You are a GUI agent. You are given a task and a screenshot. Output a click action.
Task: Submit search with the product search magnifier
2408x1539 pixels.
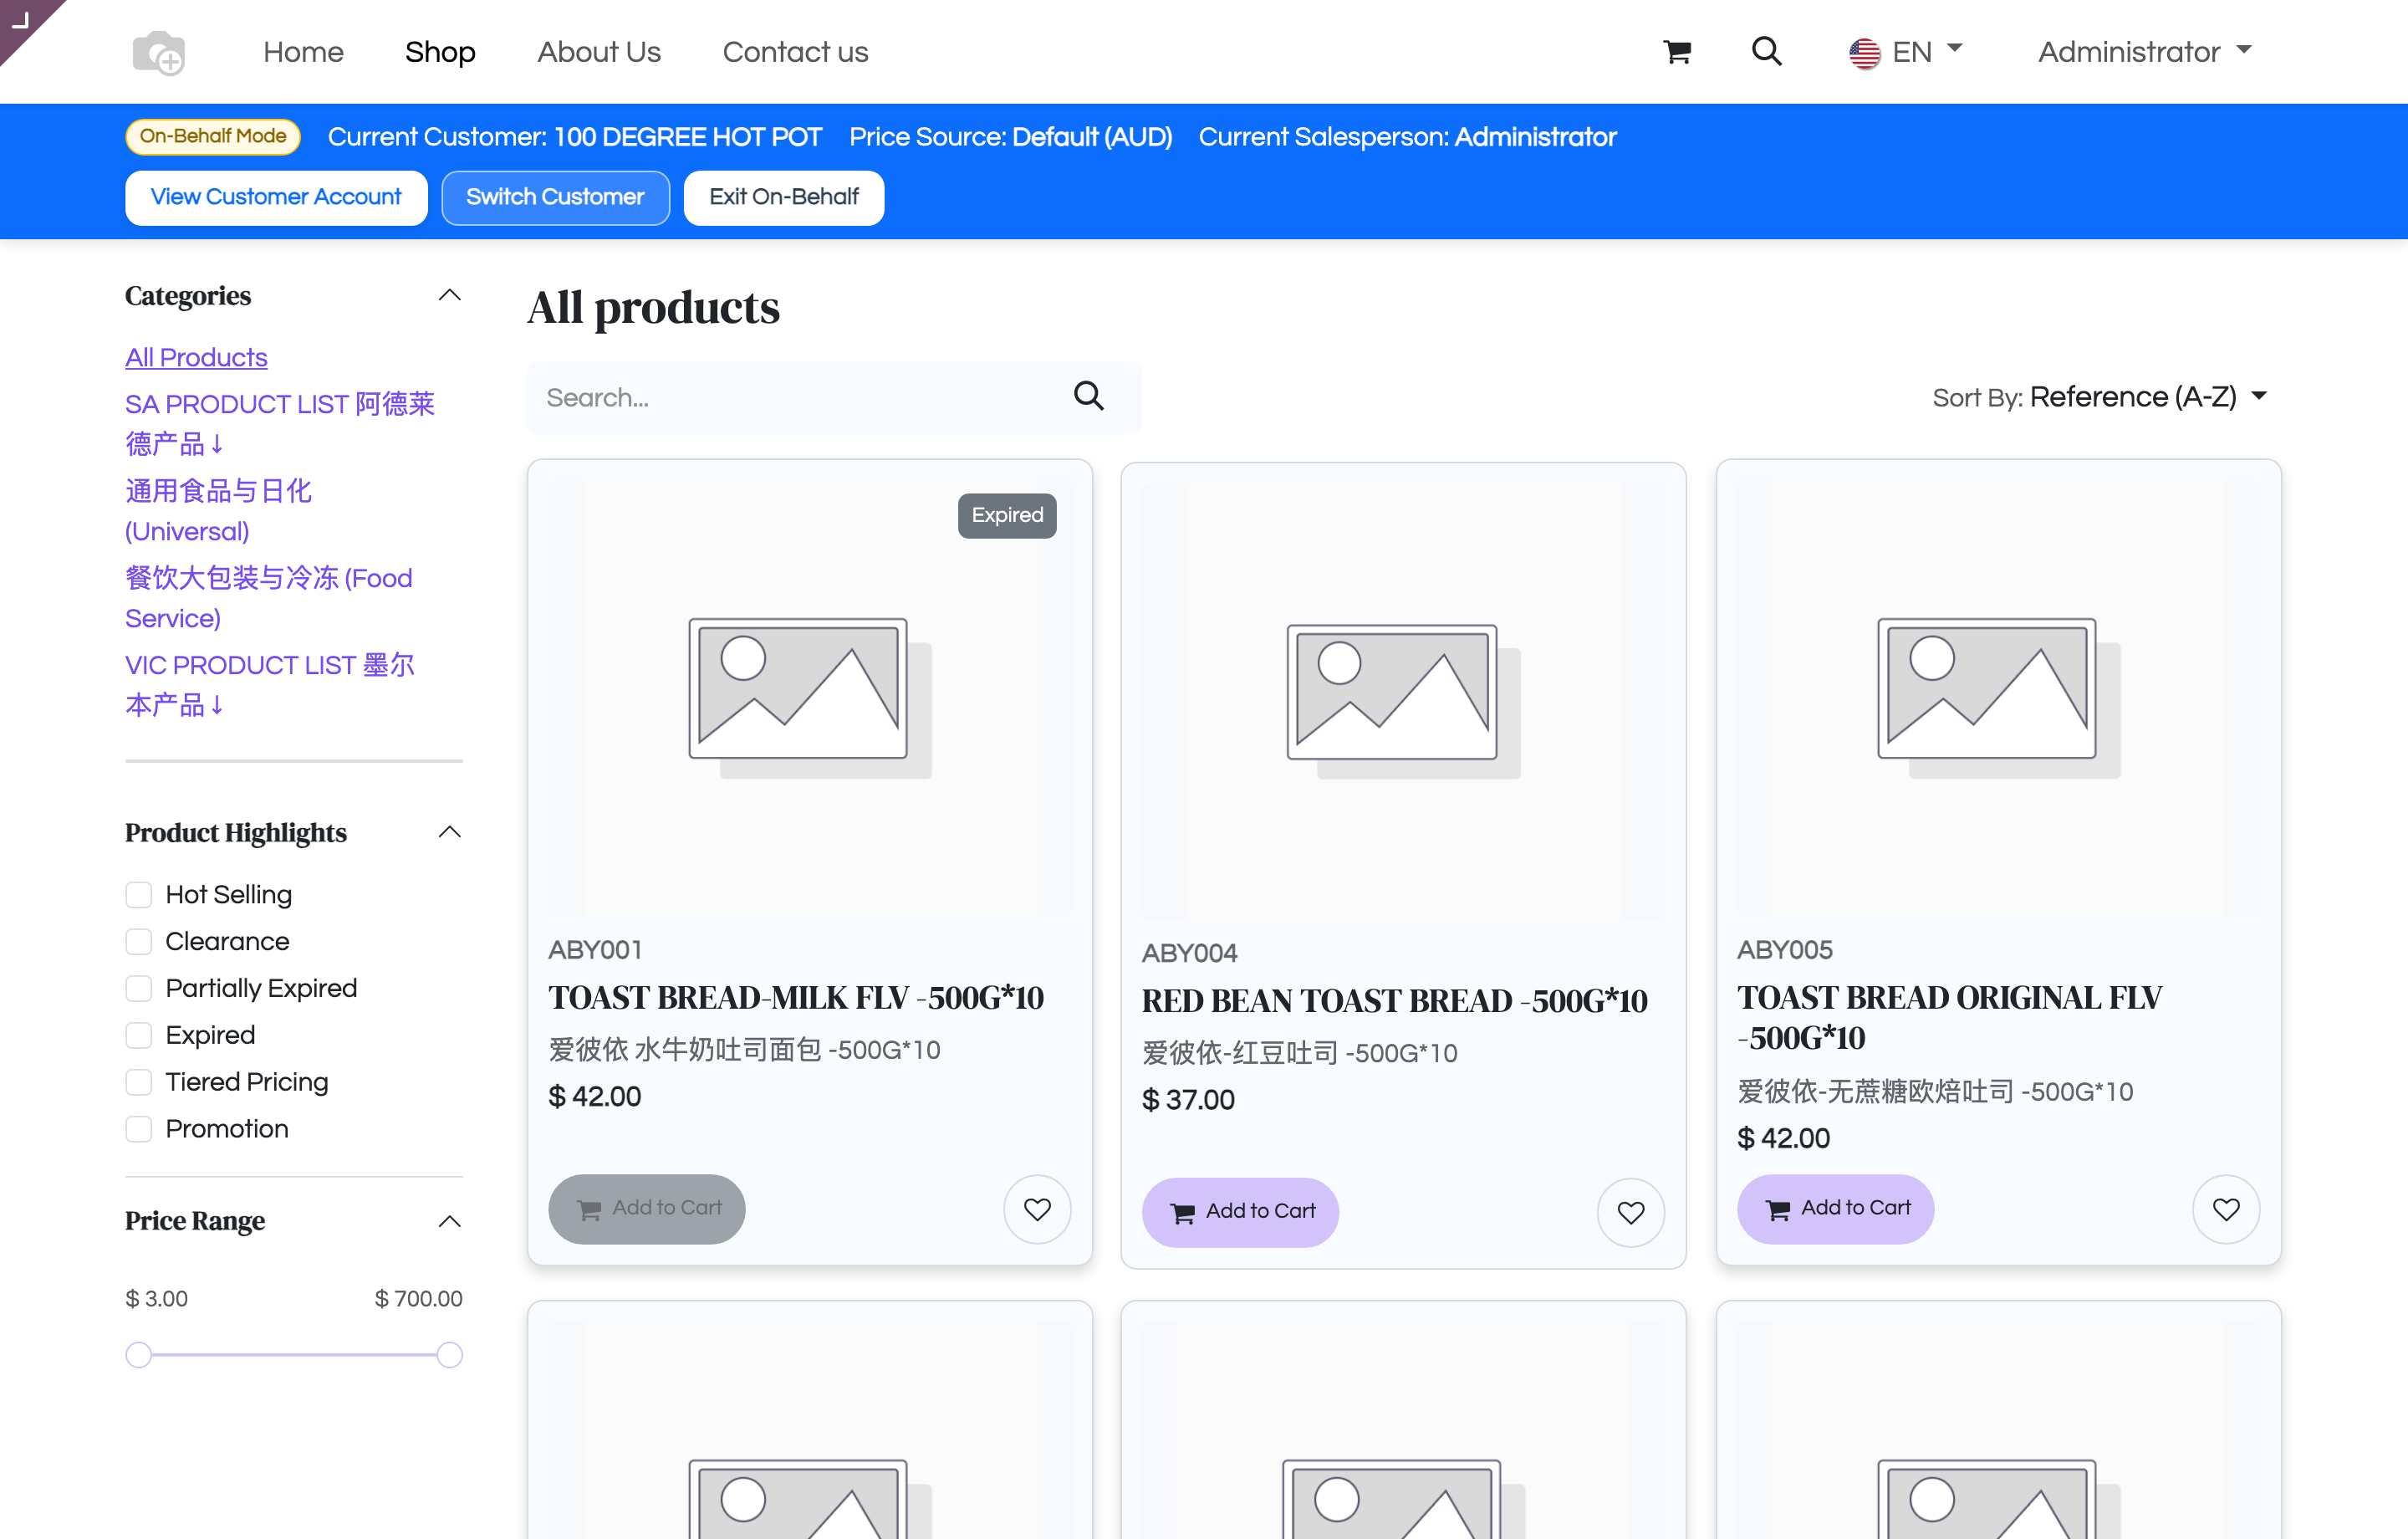pos(1089,397)
